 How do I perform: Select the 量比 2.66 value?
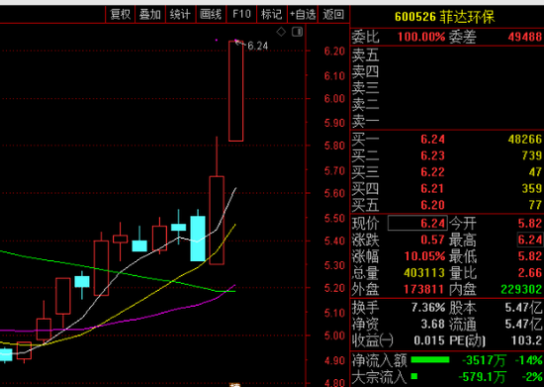pos(530,273)
